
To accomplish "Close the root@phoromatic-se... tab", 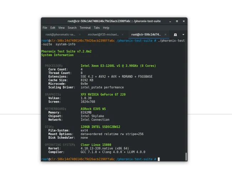I will [80, 35].
